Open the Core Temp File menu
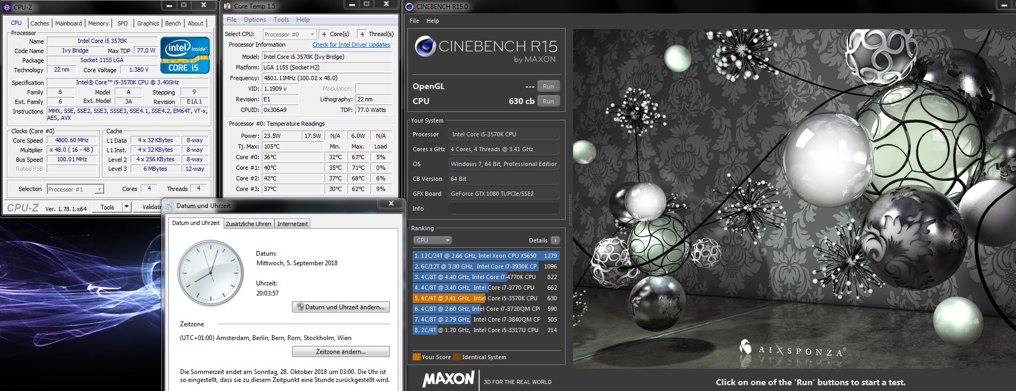Screen dimensions: 1016x391 232,20
